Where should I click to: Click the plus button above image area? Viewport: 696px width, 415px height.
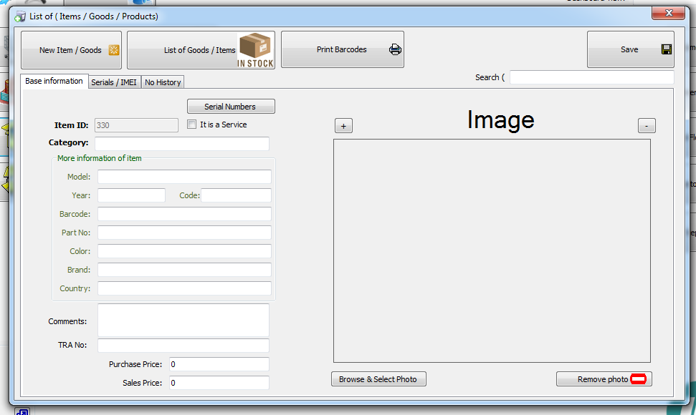[x=343, y=126]
